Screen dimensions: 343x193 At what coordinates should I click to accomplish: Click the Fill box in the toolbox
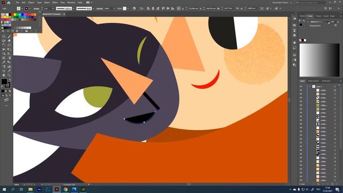pos(4,81)
